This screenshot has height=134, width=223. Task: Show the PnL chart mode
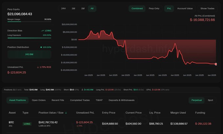click(x=169, y=8)
